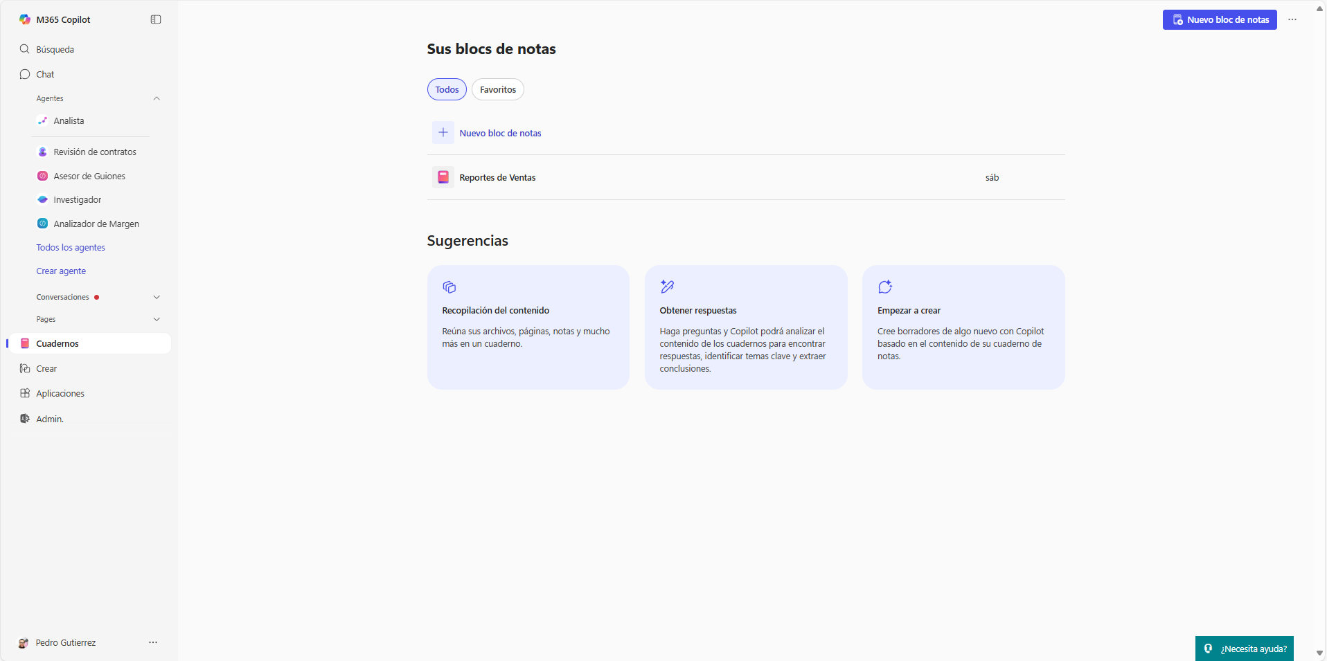This screenshot has width=1327, height=661.
Task: Open the Asesor de Guiones agent
Action: (x=89, y=176)
